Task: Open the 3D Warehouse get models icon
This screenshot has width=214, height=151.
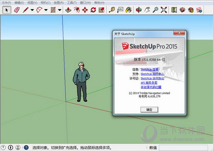Action: pyautogui.click(x=182, y=10)
